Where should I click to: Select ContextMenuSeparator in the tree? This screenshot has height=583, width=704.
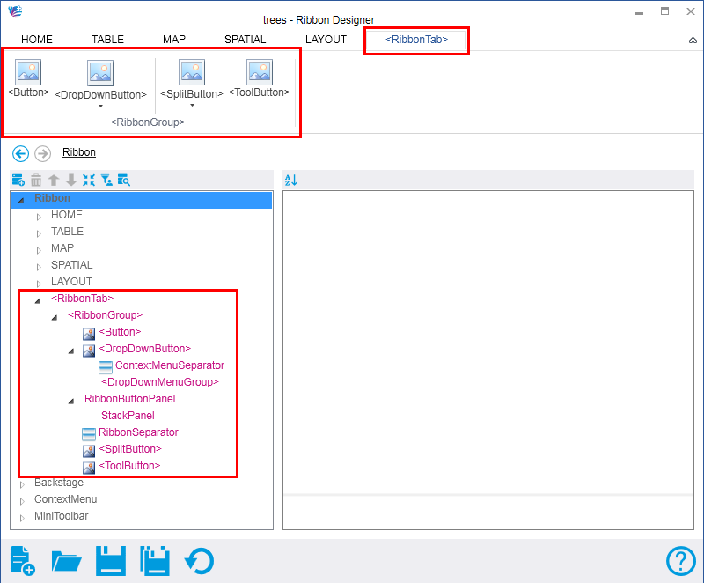click(170, 365)
